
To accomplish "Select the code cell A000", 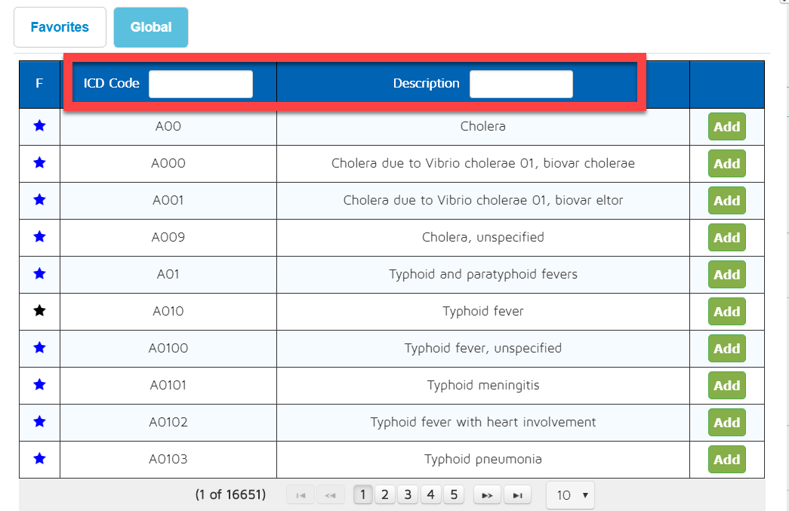I will 168,163.
